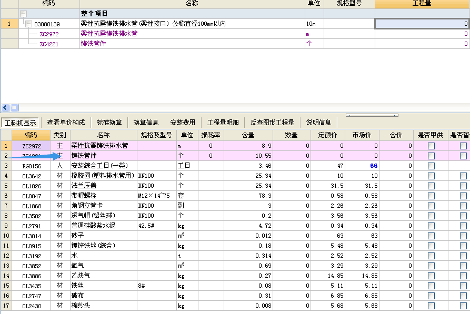
Task: Select tree item ZC2972 in upper table
Action: (49, 34)
